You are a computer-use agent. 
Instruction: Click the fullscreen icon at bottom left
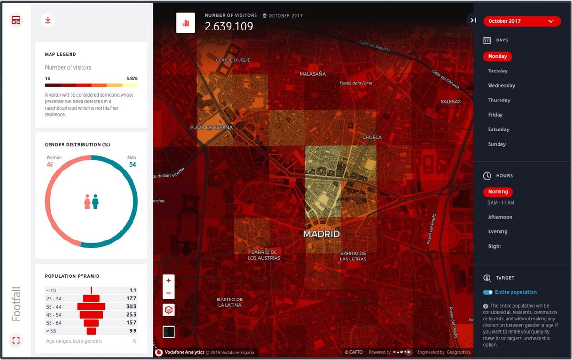point(16,340)
